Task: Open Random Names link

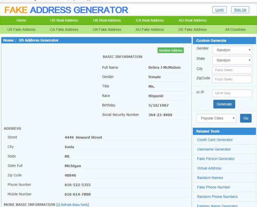Action: click(x=210, y=178)
